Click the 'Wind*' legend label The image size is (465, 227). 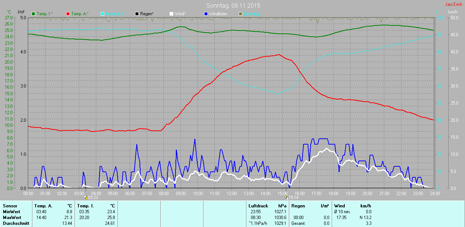click(180, 14)
